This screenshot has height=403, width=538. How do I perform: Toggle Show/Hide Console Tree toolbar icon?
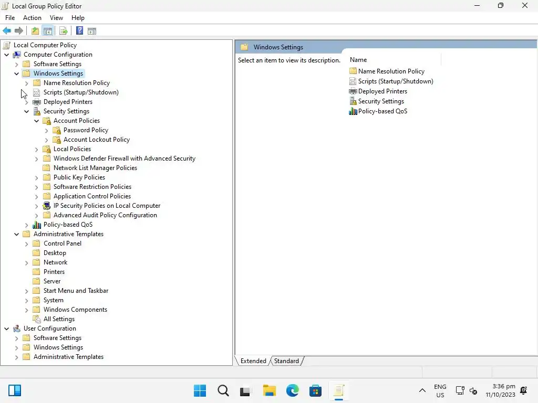(x=48, y=31)
